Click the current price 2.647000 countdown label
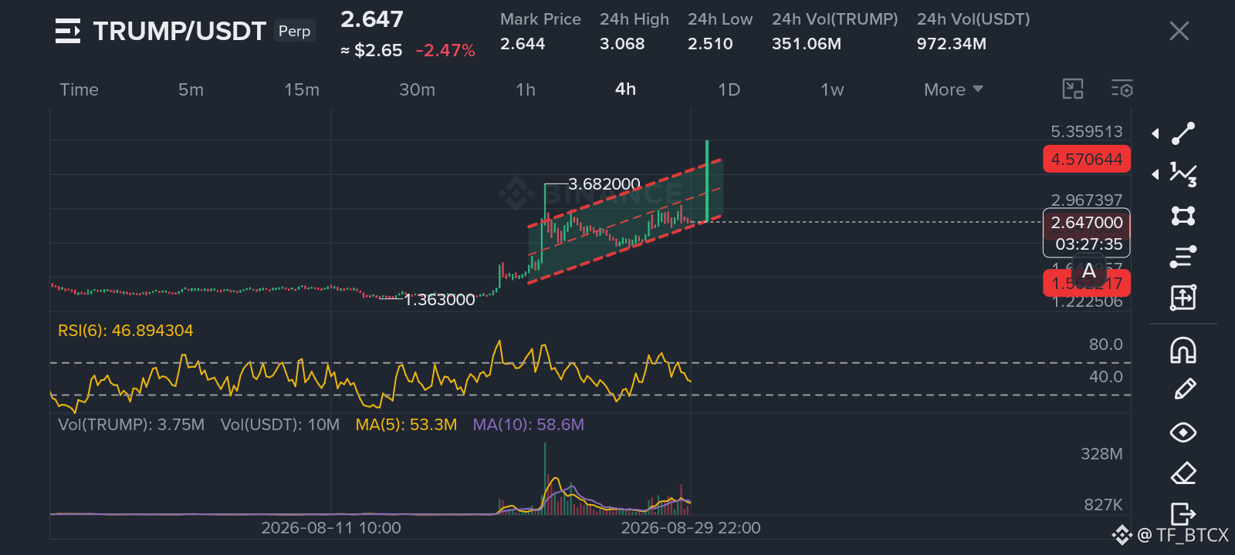 pyautogui.click(x=1087, y=233)
